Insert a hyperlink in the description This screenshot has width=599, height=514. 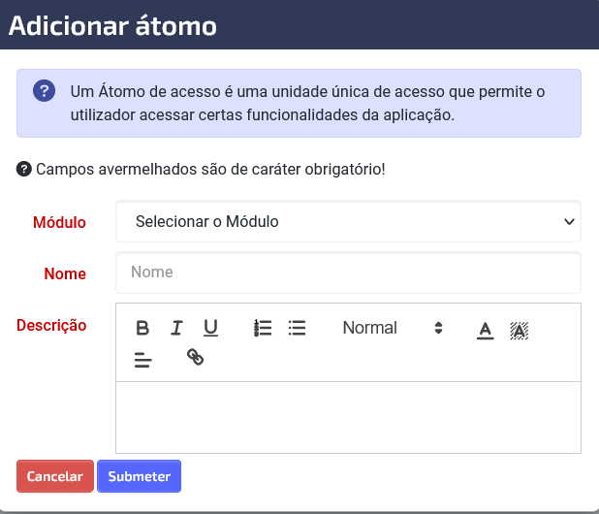coord(195,357)
